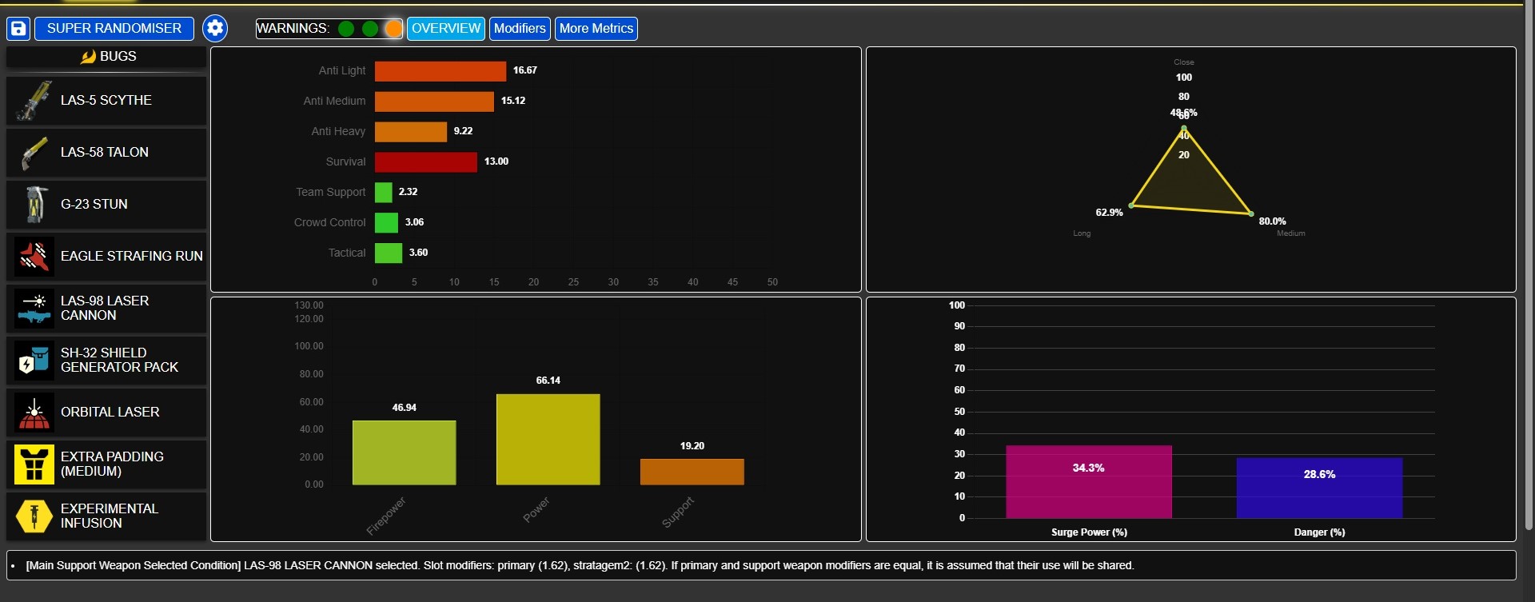Click the orange warning indicator
1535x602 pixels.
(393, 29)
